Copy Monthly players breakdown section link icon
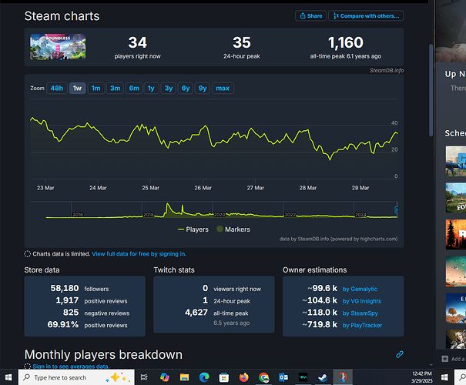The image size is (466, 385). point(400,354)
